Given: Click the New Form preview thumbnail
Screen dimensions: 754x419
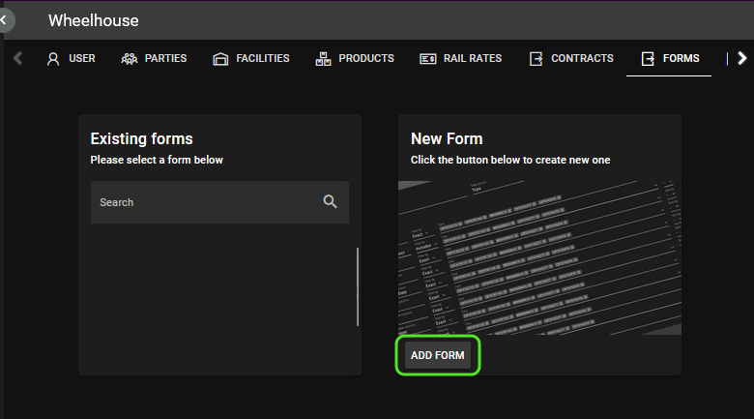Looking at the screenshot, I should [x=539, y=257].
